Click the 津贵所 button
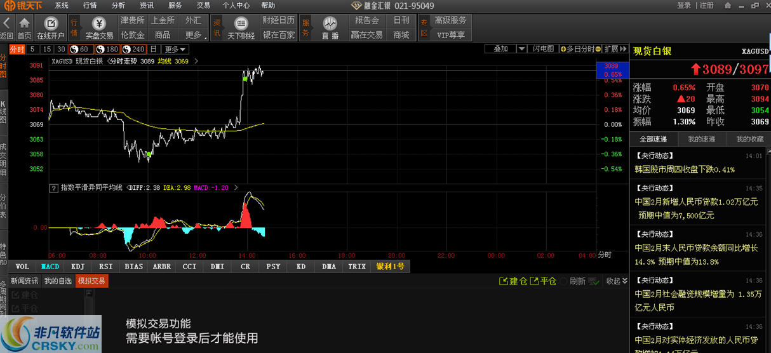Screen dimensions: 771x353 point(132,20)
